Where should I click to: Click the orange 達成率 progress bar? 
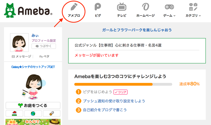pyautogui.click(x=123, y=84)
